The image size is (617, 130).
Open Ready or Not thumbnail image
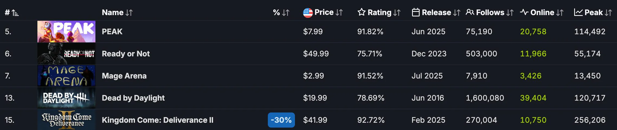click(x=66, y=54)
